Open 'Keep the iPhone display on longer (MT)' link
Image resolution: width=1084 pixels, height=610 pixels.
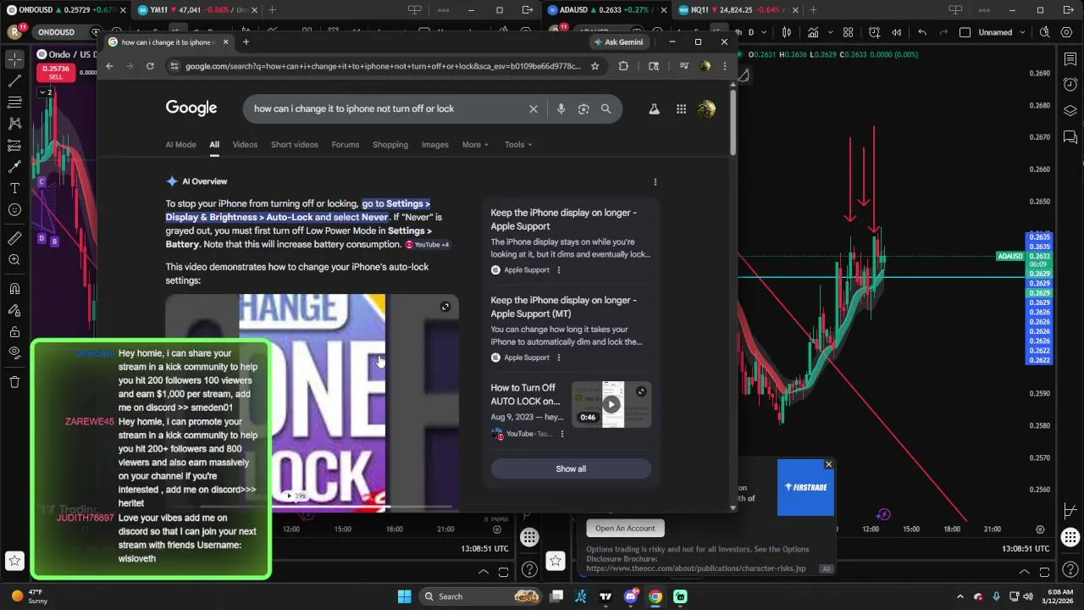pos(563,307)
